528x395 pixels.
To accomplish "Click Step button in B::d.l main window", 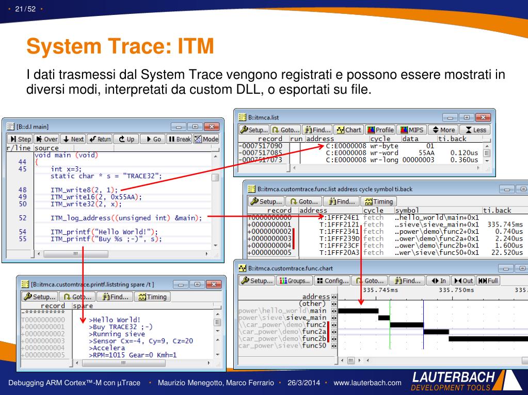I will click(x=20, y=139).
